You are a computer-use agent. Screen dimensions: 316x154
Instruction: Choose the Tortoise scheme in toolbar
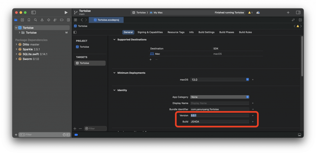click(139, 12)
